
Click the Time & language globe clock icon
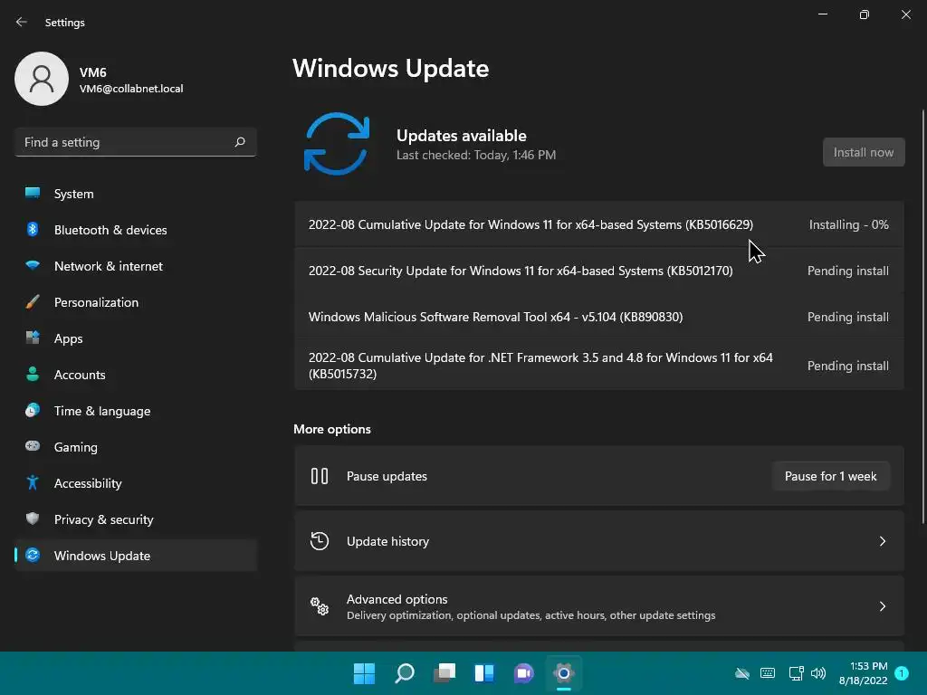tap(33, 410)
